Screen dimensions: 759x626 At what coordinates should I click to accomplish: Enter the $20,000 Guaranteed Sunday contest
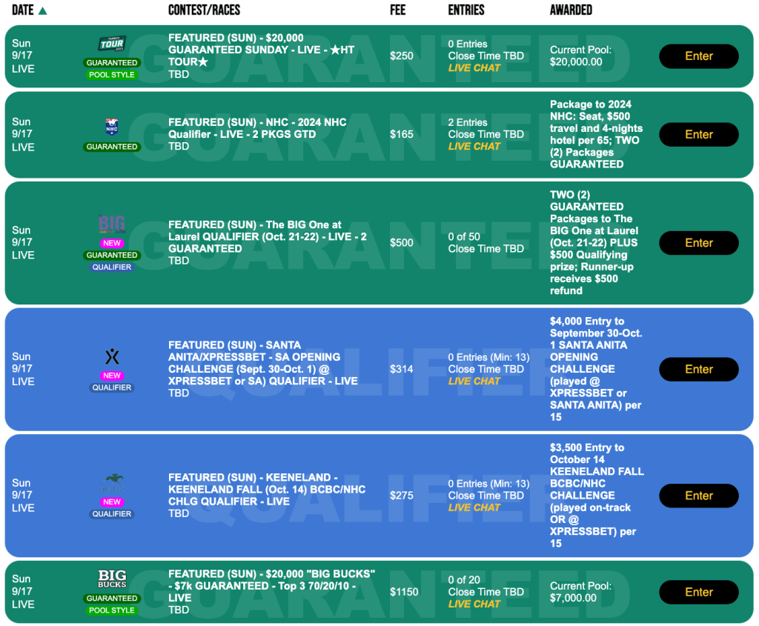click(x=698, y=56)
